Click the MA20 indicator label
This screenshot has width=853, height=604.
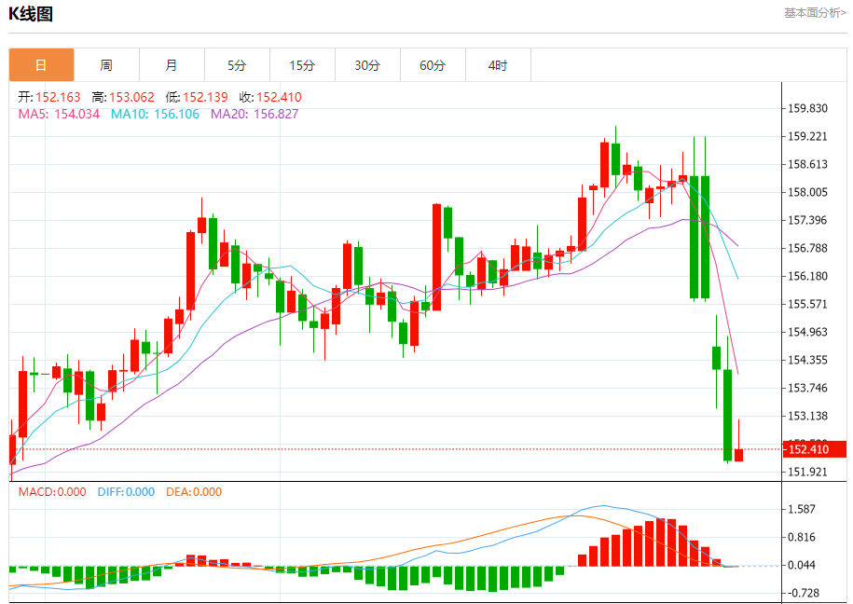click(x=255, y=114)
